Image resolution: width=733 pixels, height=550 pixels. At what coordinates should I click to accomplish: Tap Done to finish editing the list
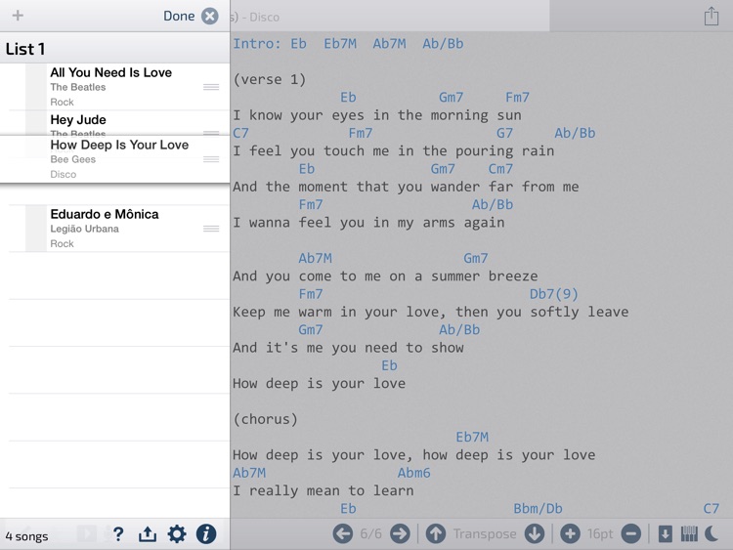[179, 16]
